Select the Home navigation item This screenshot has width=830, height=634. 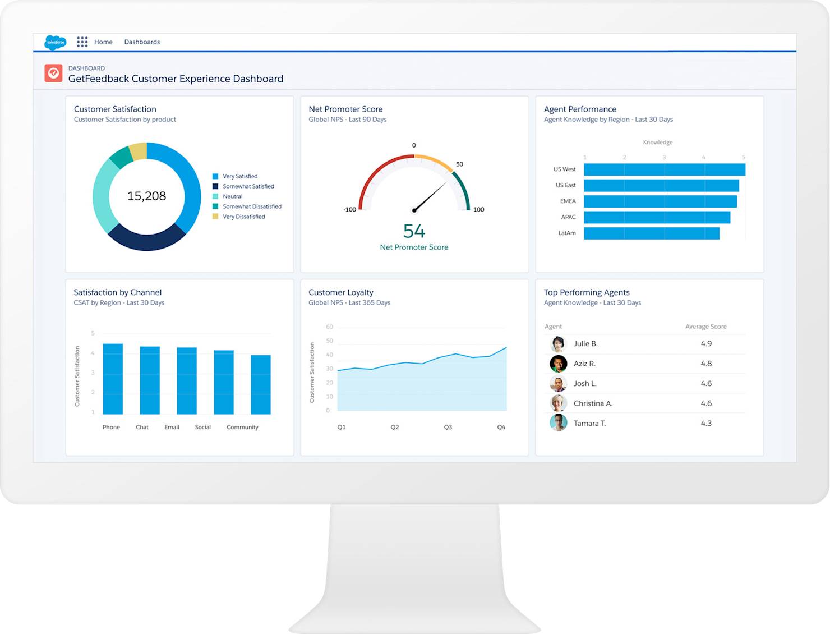click(103, 42)
